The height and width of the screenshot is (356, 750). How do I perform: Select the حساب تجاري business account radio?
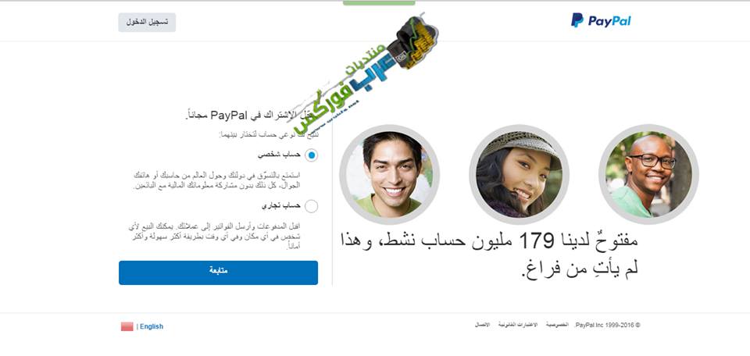[x=311, y=206]
